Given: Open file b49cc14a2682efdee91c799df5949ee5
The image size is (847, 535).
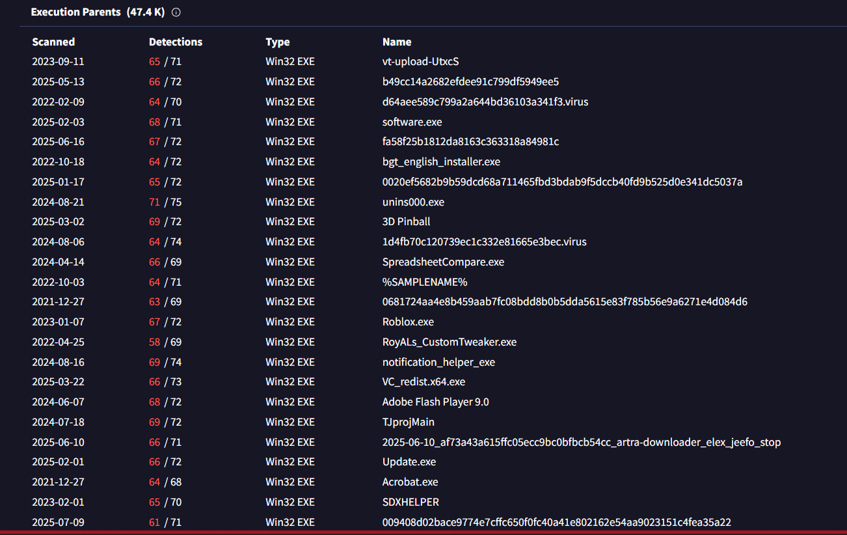Looking at the screenshot, I should click(x=470, y=82).
